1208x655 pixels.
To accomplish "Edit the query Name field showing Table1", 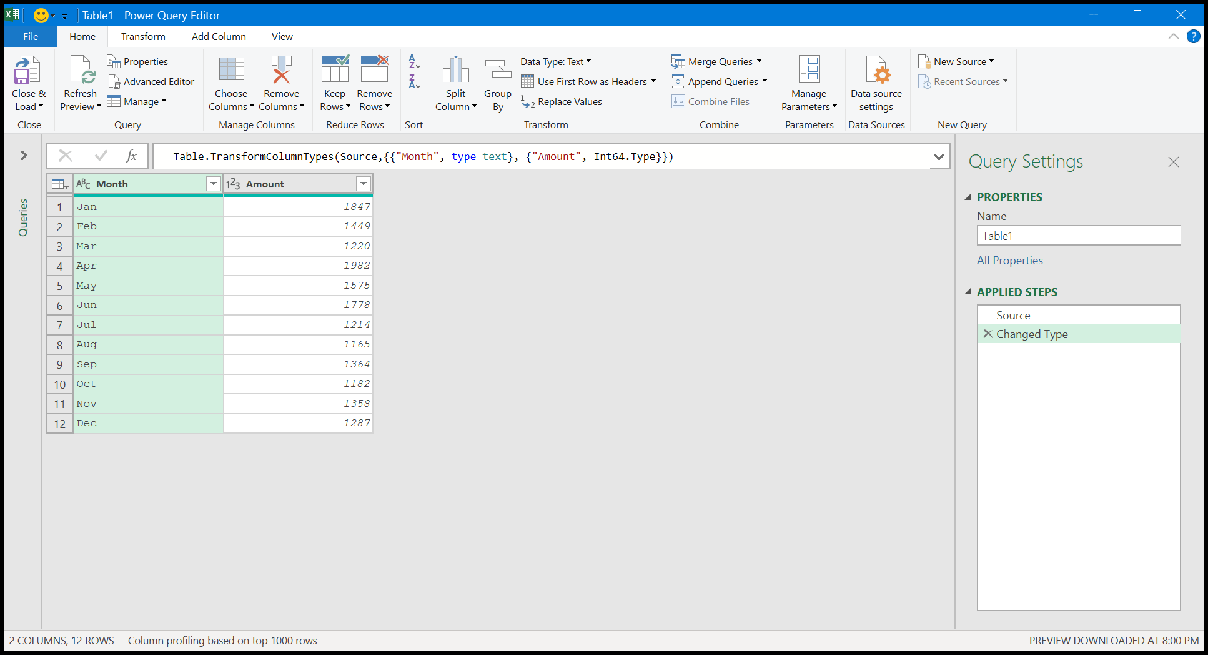I will tap(1078, 236).
